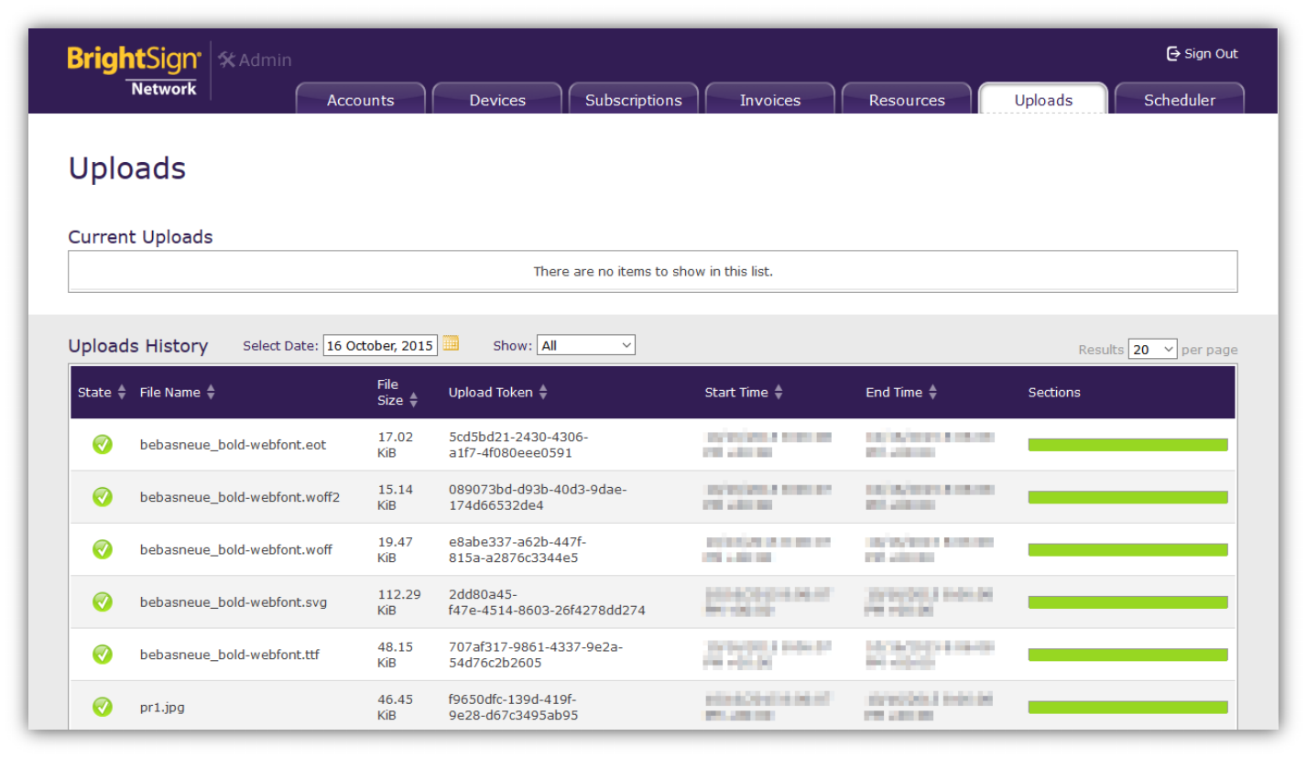The height and width of the screenshot is (758, 1307).
Task: Click the BrightSign Network logo
Action: (134, 70)
